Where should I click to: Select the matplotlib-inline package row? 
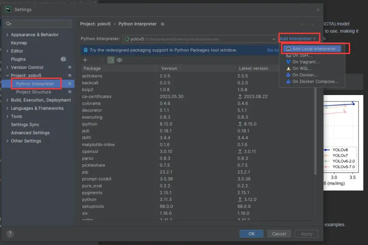tap(198, 144)
